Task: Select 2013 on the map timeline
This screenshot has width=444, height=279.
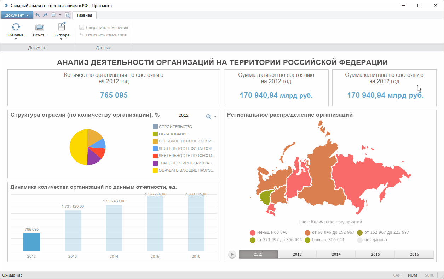Action: pos(297,254)
